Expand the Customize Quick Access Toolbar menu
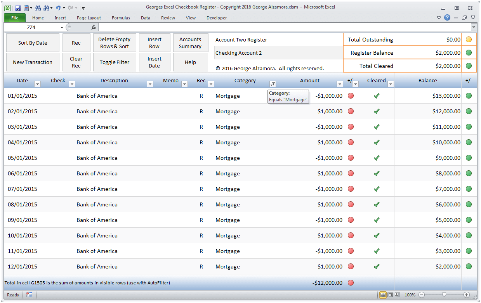The image size is (481, 303). pyautogui.click(x=83, y=7)
